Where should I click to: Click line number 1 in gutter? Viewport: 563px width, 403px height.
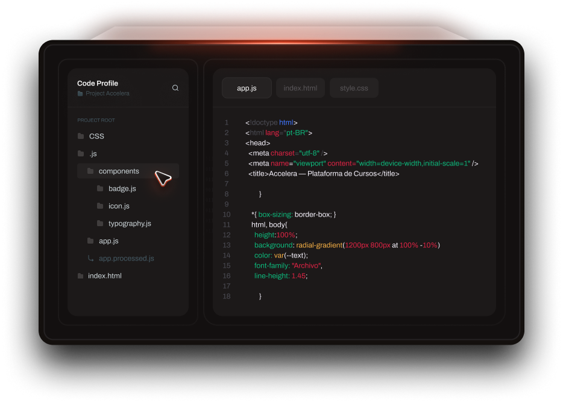pos(227,123)
